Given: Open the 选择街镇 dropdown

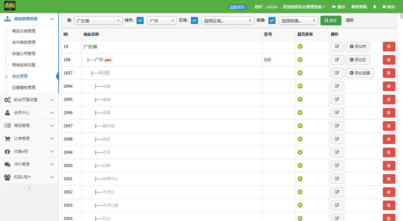Looking at the screenshot, I should [298, 21].
